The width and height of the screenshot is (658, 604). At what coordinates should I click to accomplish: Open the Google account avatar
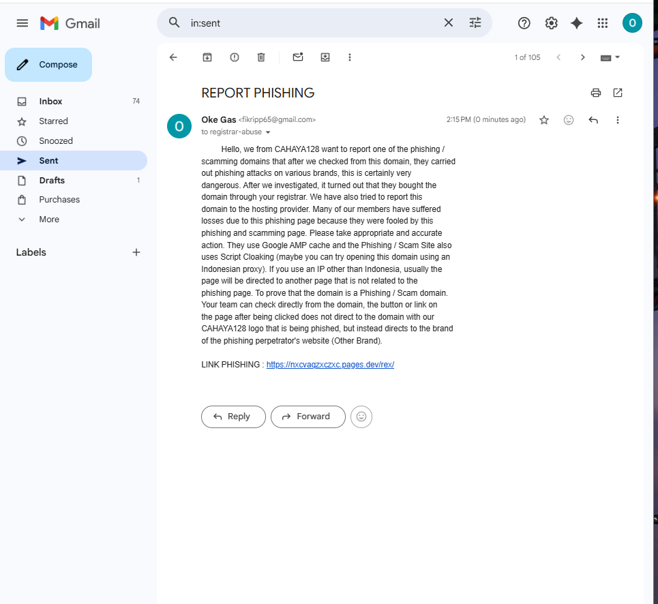tap(632, 22)
